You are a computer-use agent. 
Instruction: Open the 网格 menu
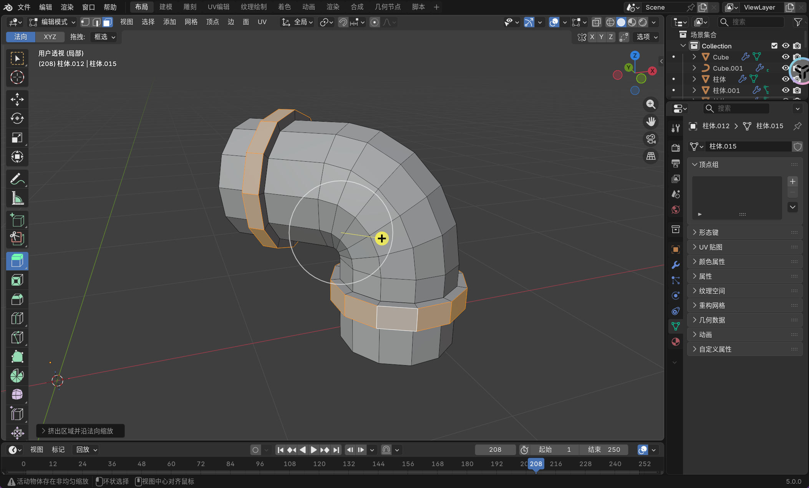point(191,22)
